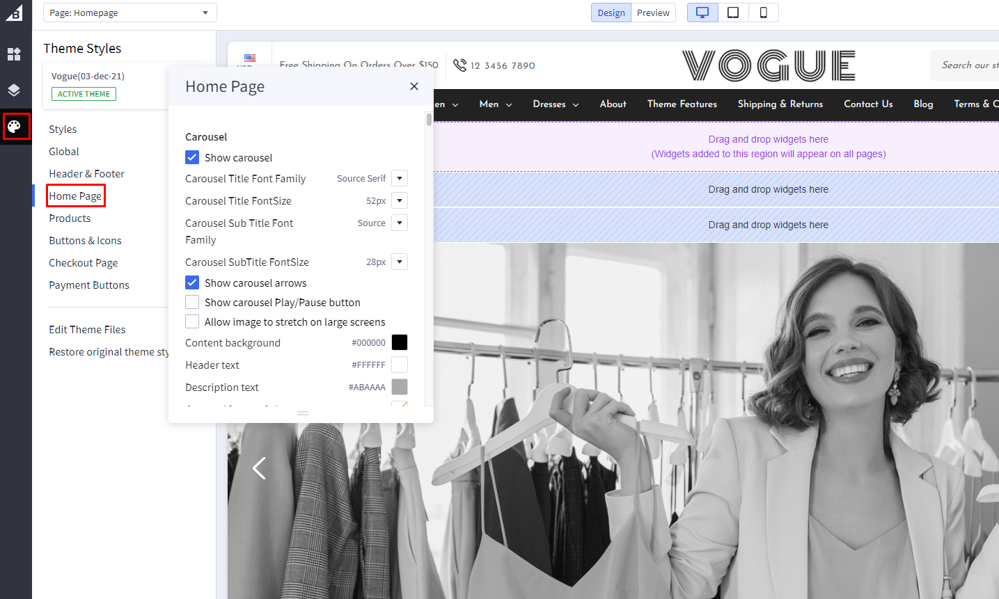Expand the Dresses menu chevron
This screenshot has width=999, height=599.
[x=576, y=104]
